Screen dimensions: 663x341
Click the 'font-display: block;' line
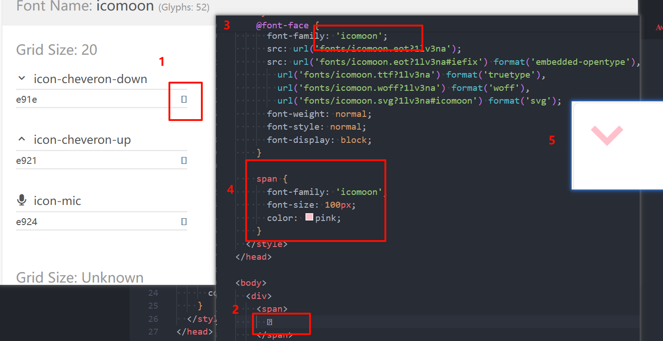pos(320,140)
